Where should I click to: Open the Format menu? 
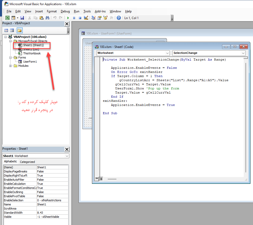click(52, 11)
